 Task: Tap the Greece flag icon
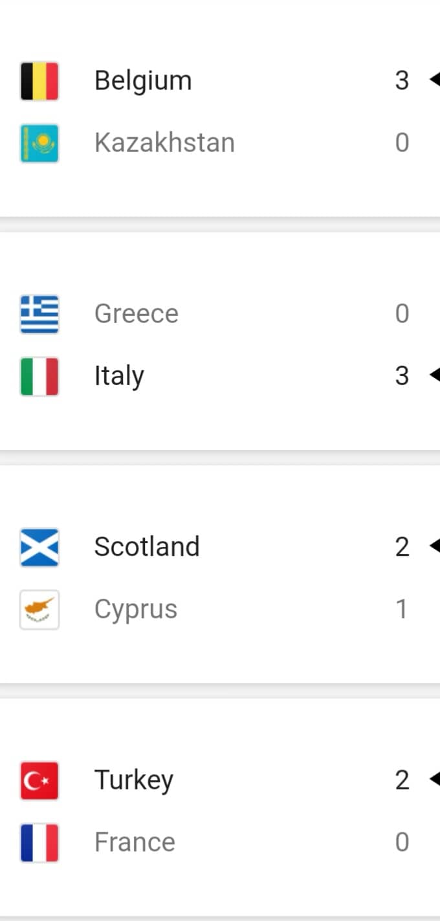click(39, 314)
